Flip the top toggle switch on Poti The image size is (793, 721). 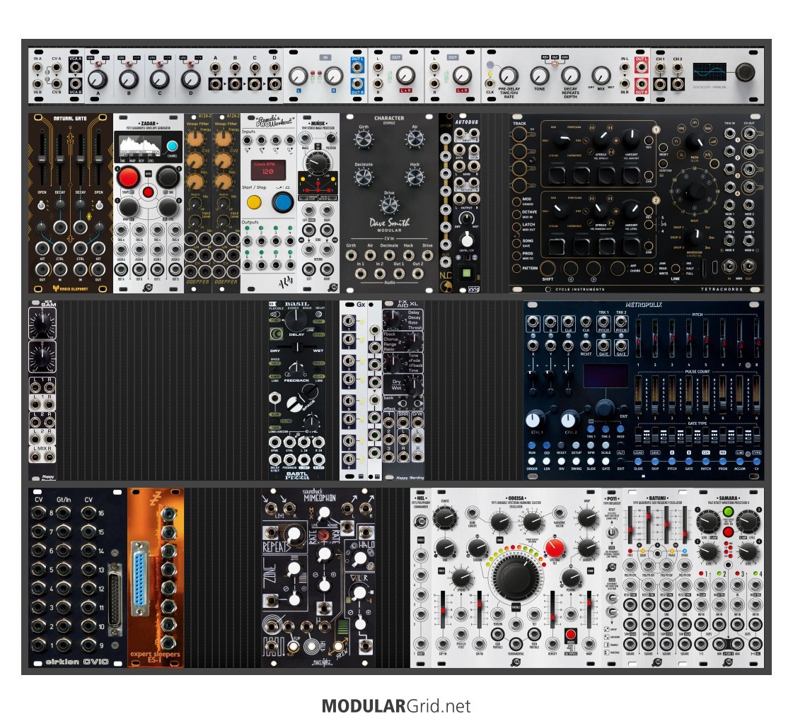tap(612, 532)
